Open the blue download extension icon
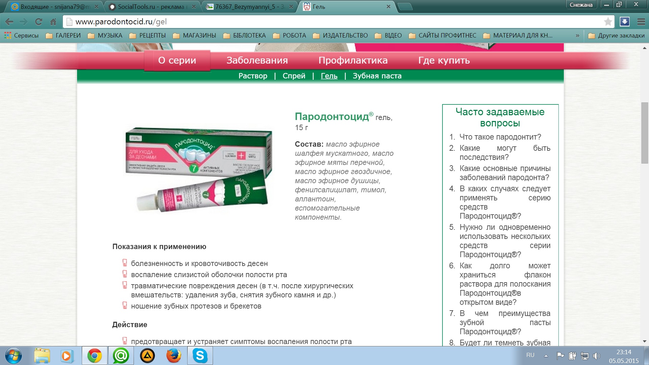The width and height of the screenshot is (649, 365). coord(624,22)
